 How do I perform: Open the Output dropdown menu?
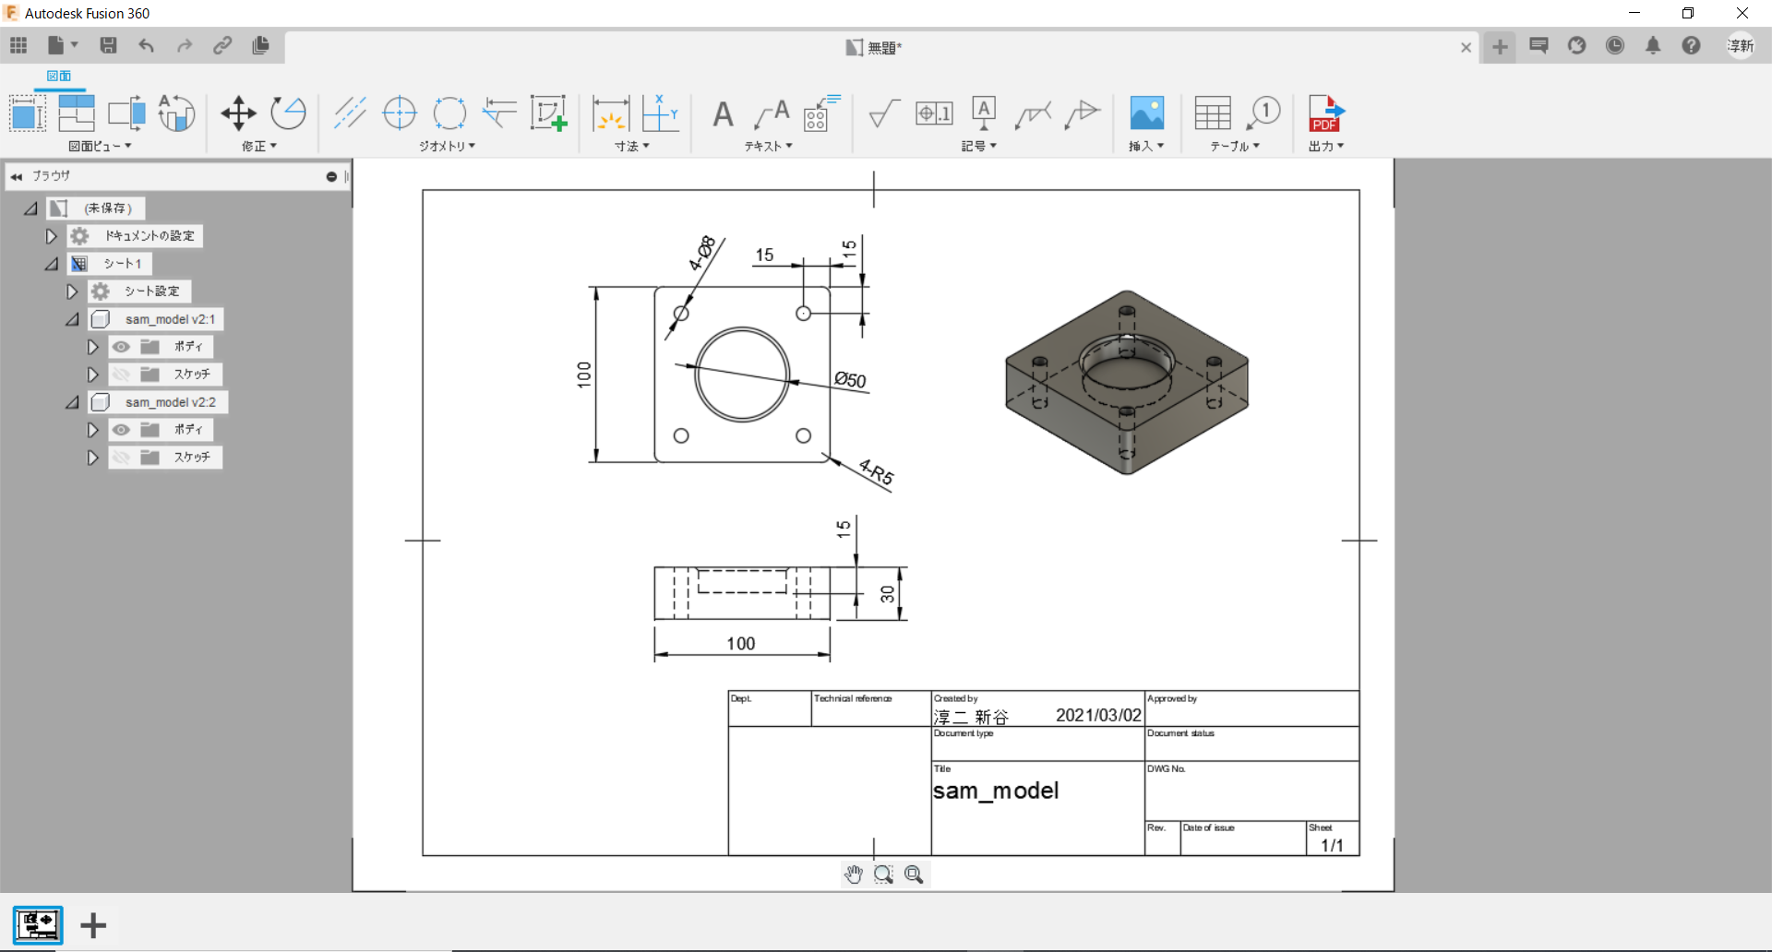coord(1325,146)
